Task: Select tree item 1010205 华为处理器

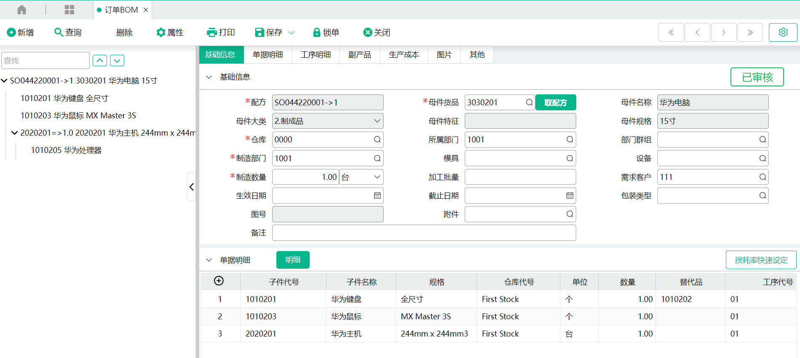Action: tap(66, 150)
